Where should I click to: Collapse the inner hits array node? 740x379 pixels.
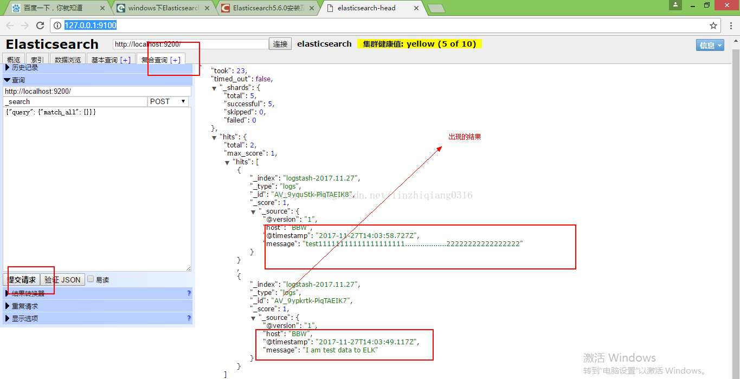click(228, 162)
